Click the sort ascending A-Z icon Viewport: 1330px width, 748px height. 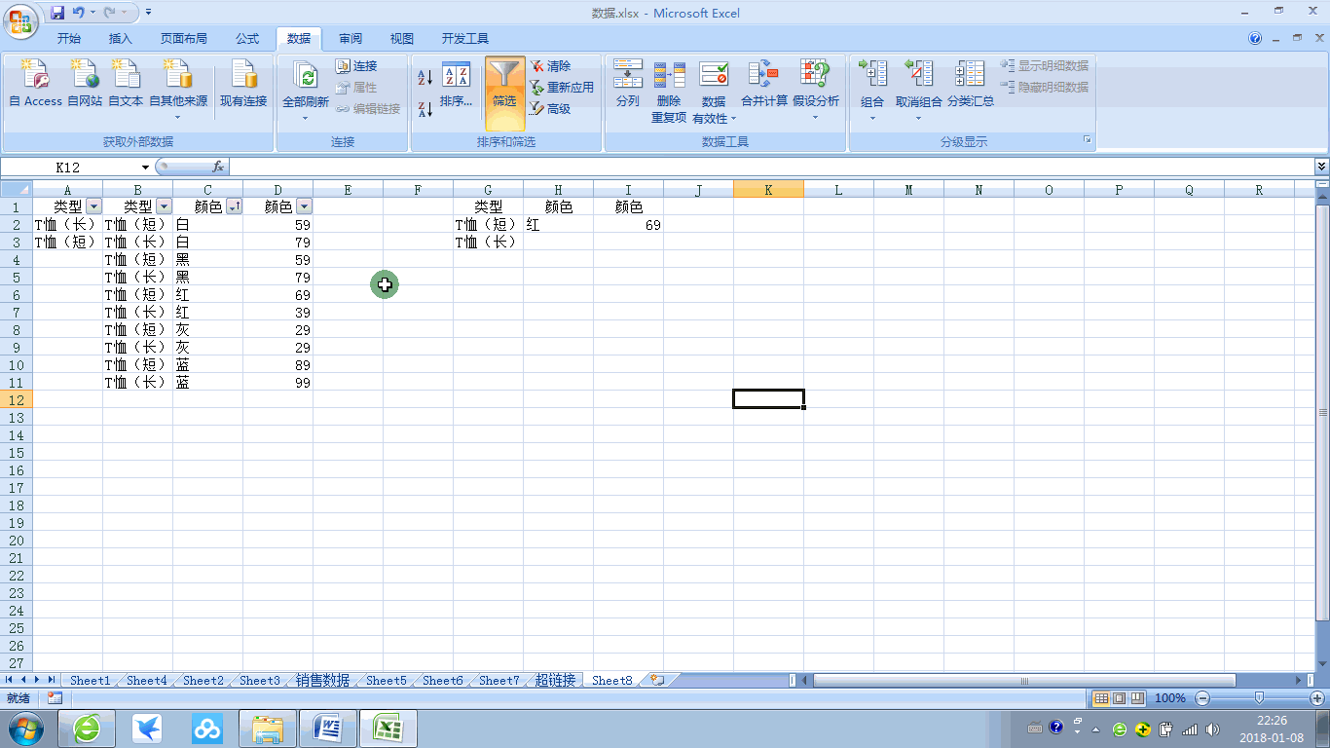tap(425, 78)
